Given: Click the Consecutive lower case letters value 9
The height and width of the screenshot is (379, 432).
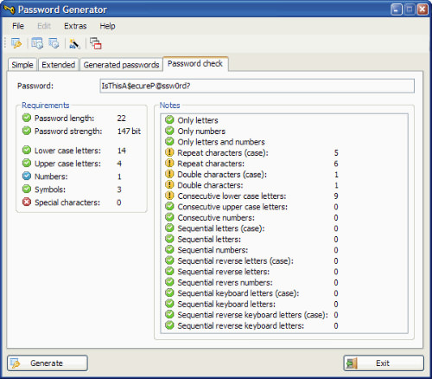Looking at the screenshot, I should (x=336, y=196).
